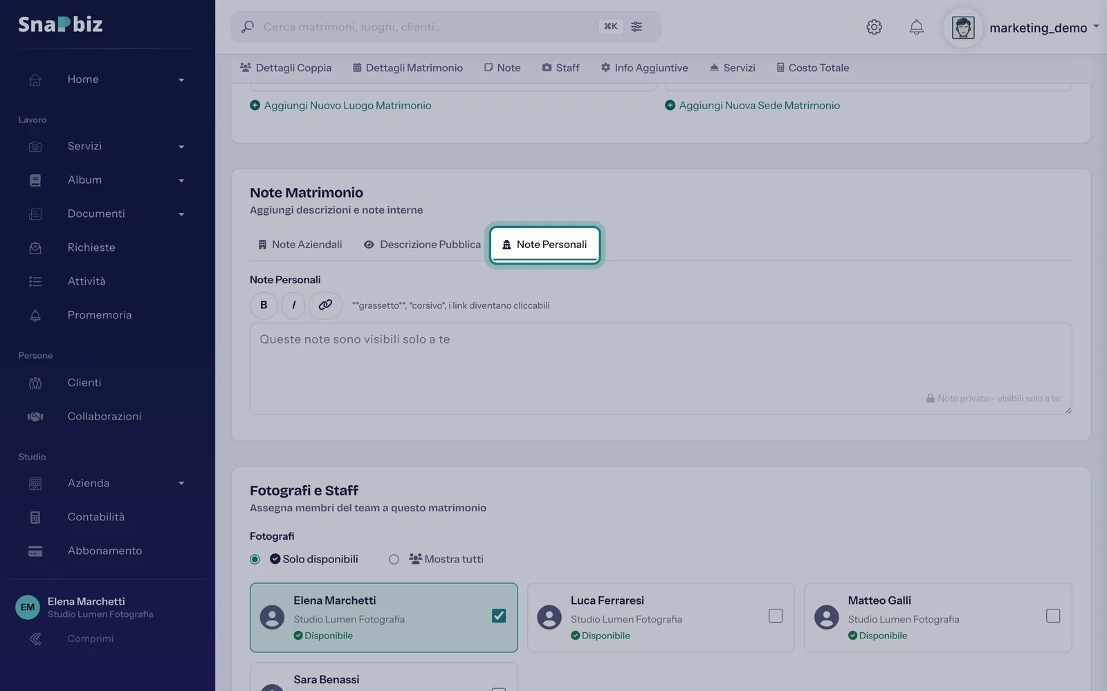Insert a link using the chain icon
The height and width of the screenshot is (691, 1107).
(325, 305)
